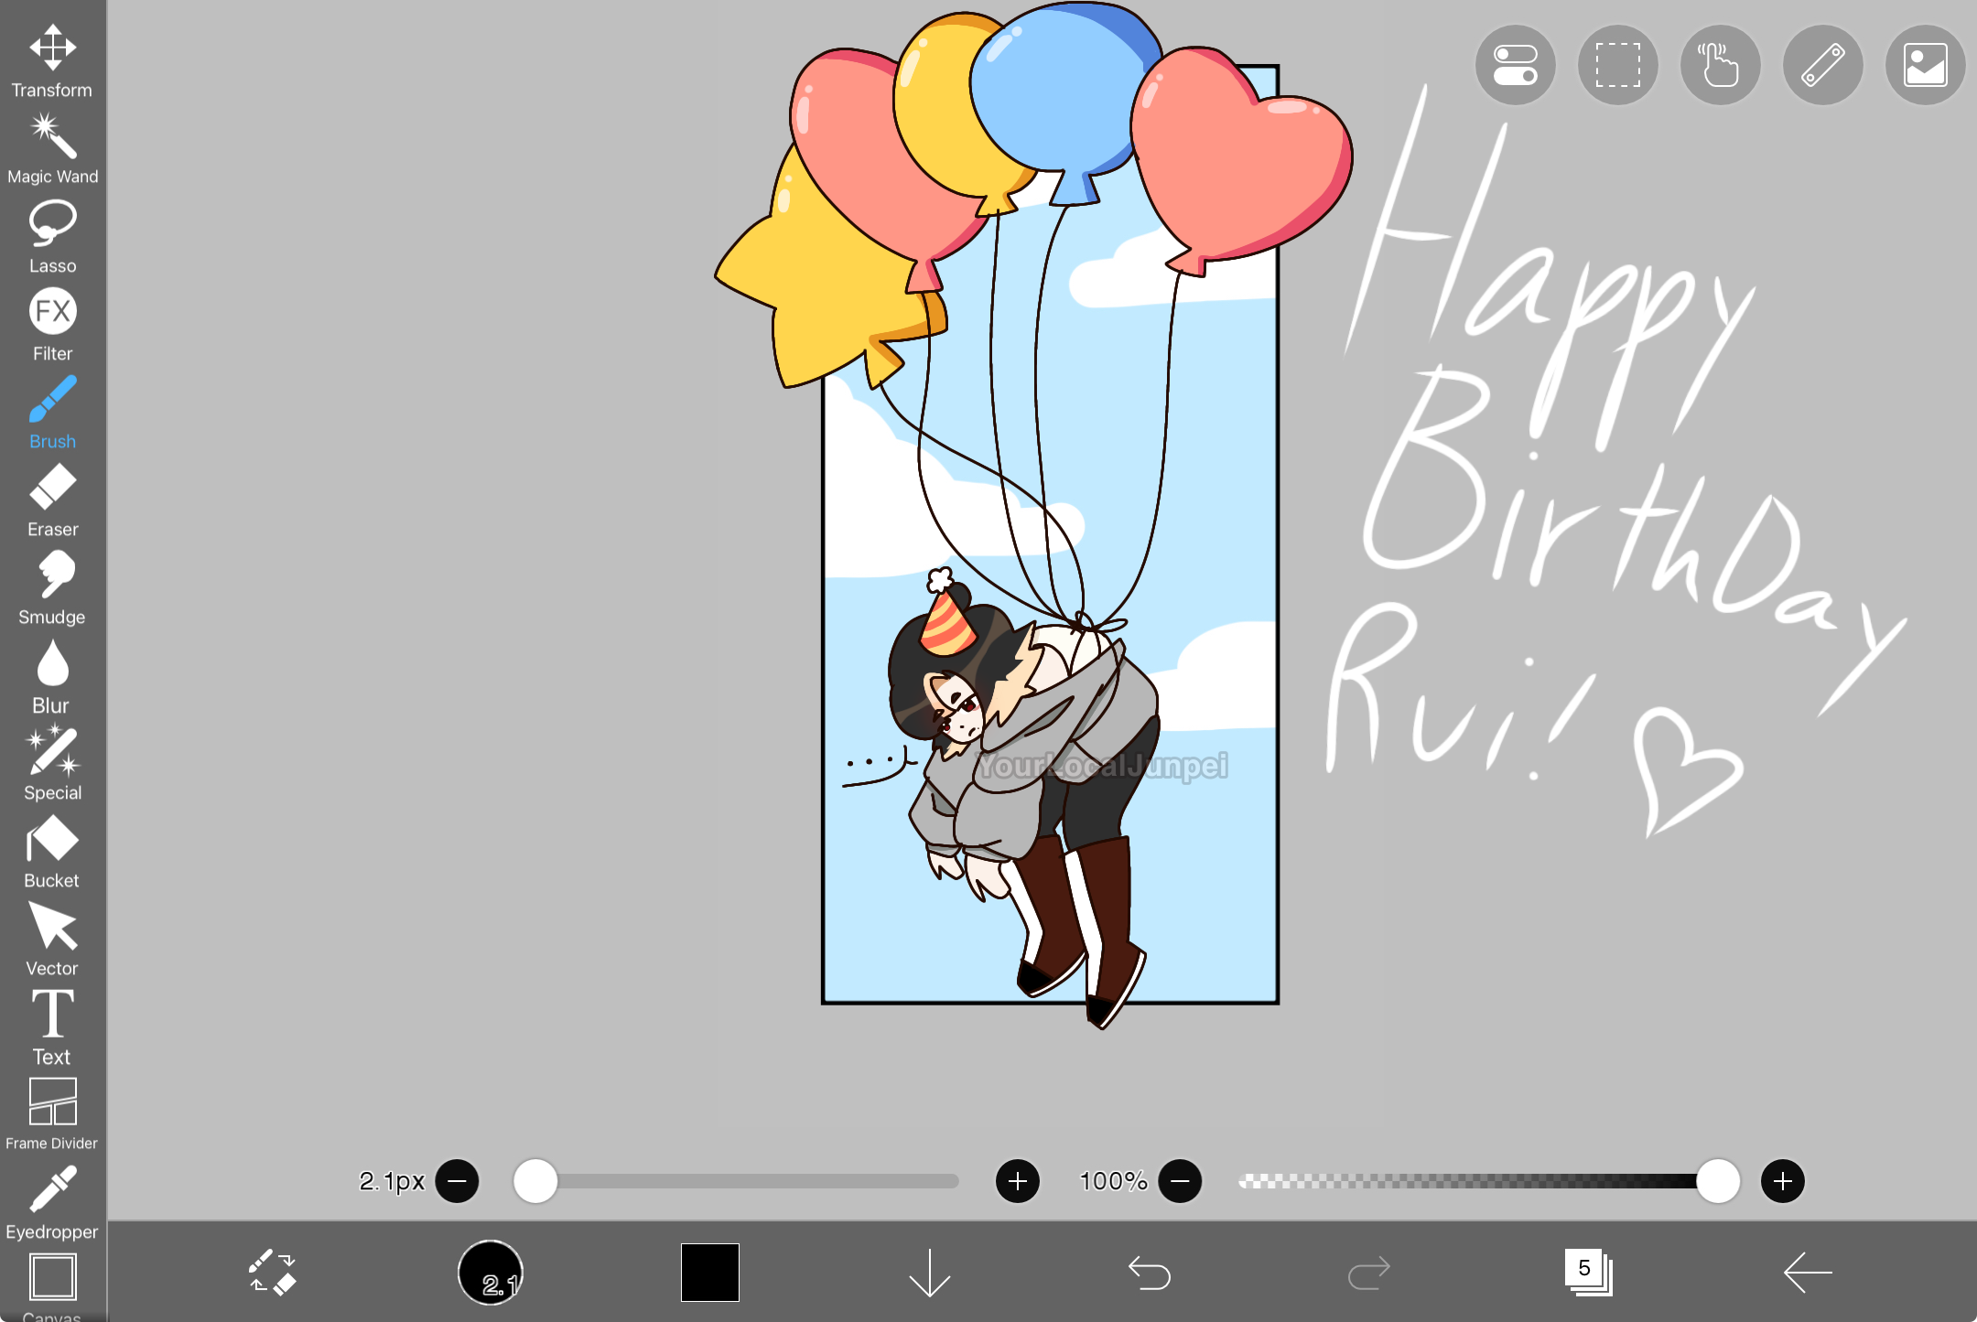Toggle the selection mode at top right
The width and height of the screenshot is (1977, 1322).
pos(1616,65)
